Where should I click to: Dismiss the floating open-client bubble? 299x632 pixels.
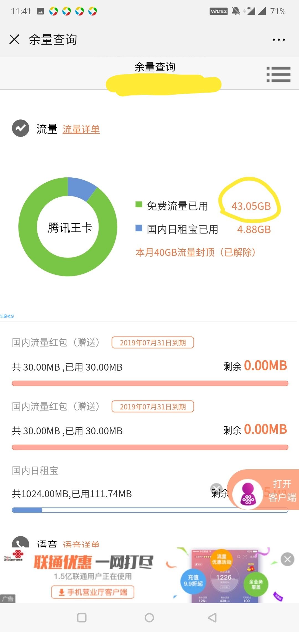coord(216,488)
